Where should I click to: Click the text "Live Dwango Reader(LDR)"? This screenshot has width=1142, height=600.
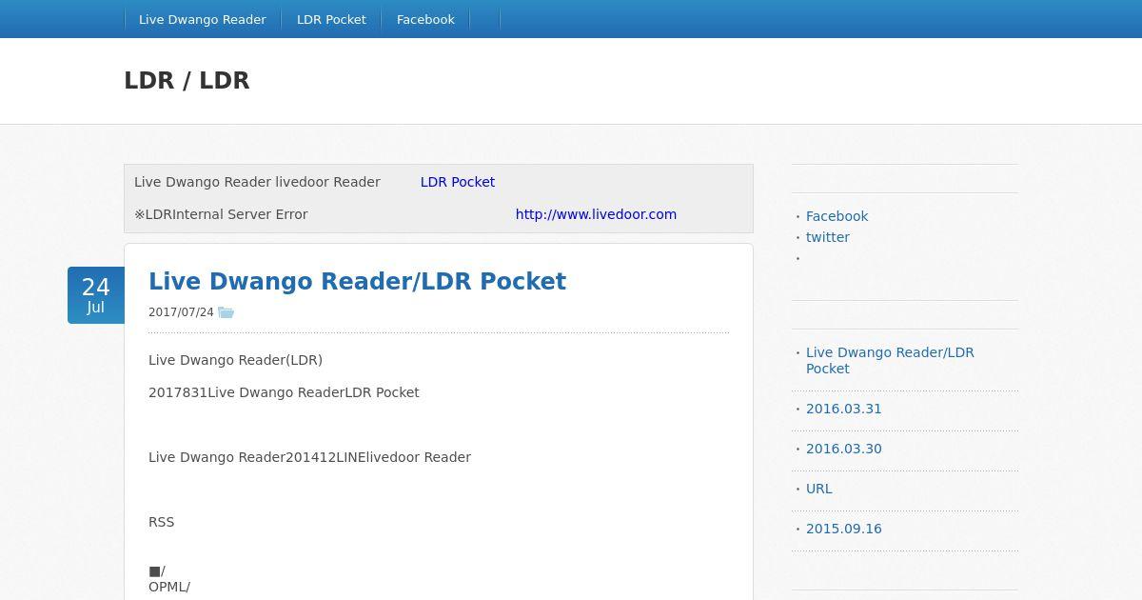pos(235,360)
